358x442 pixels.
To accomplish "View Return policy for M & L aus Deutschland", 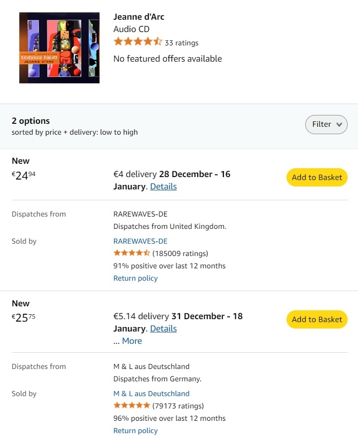I will [x=136, y=431].
